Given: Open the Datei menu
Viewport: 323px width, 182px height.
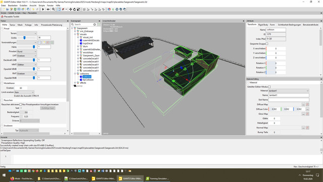Looking at the screenshot, I should point(4,6).
